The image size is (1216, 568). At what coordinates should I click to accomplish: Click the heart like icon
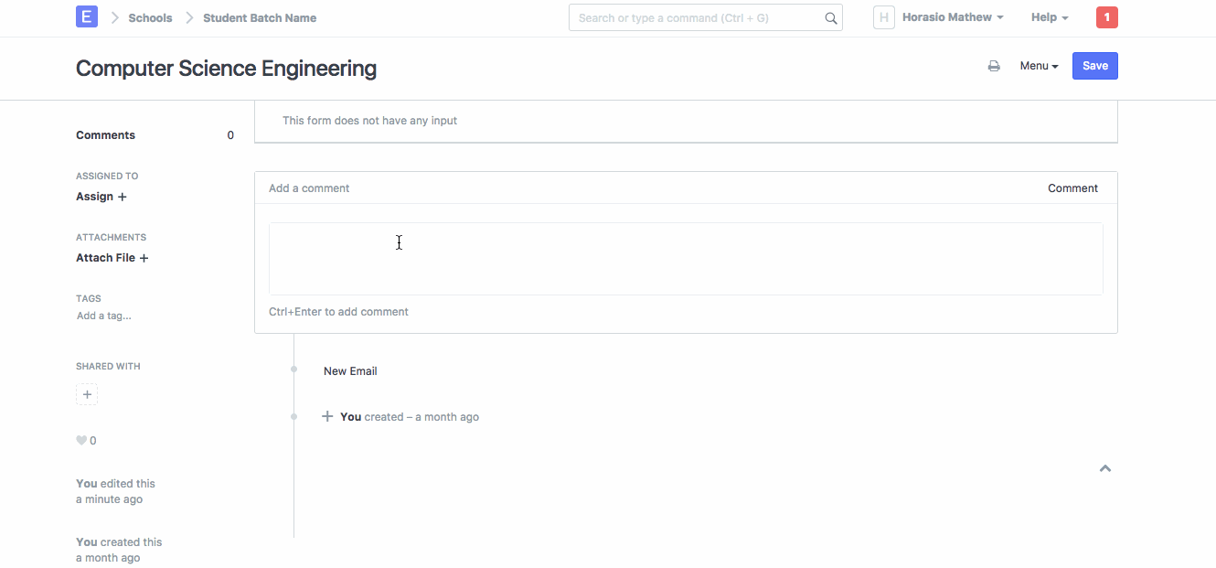pos(81,441)
